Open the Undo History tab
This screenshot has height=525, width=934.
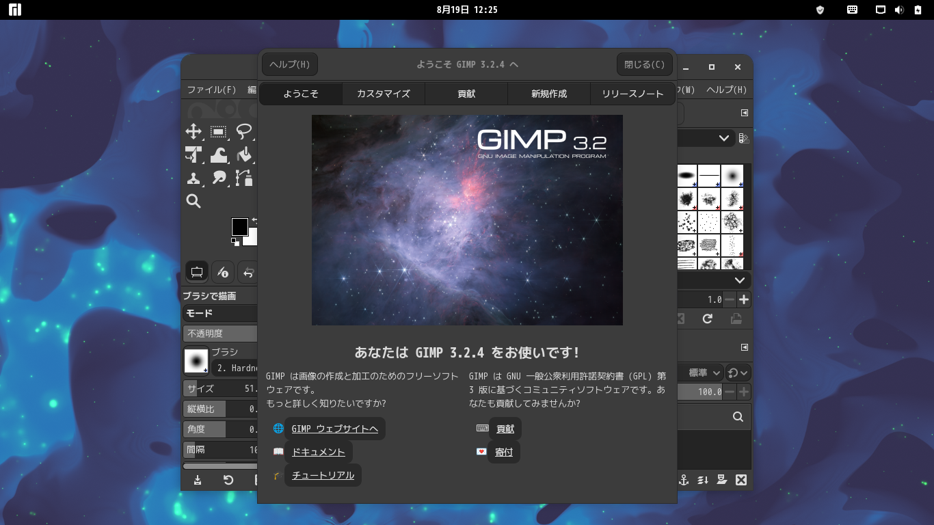pyautogui.click(x=248, y=272)
